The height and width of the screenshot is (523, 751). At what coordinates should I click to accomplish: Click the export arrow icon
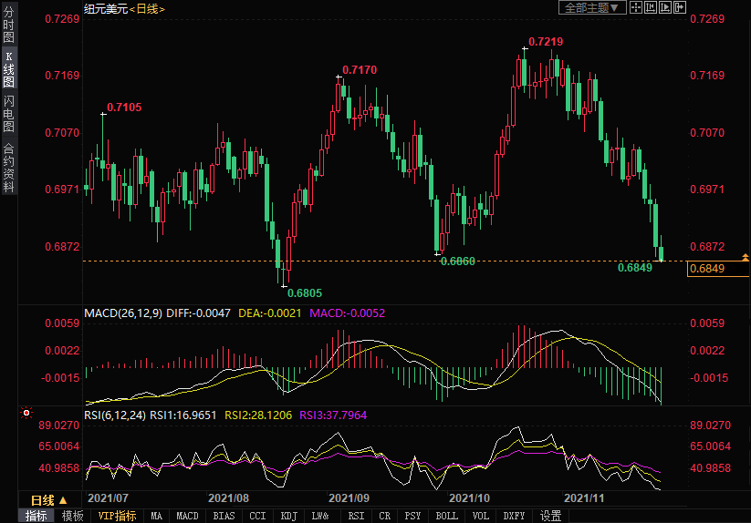(679, 7)
